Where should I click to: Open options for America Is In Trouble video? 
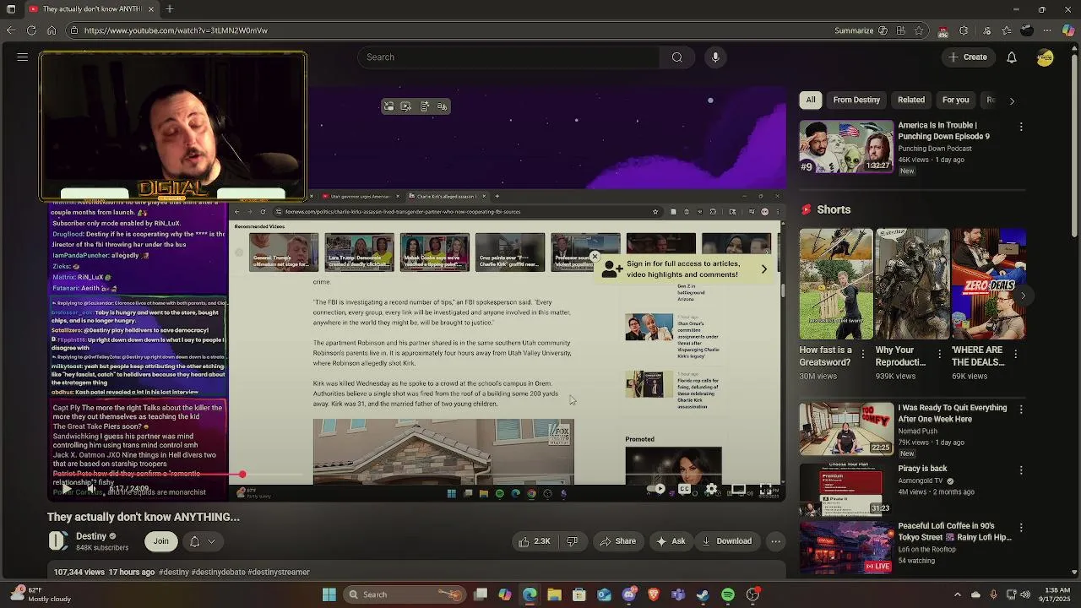click(x=1021, y=127)
